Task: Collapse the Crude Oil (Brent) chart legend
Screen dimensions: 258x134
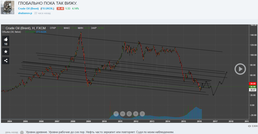Action: pyautogui.click(x=3, y=28)
